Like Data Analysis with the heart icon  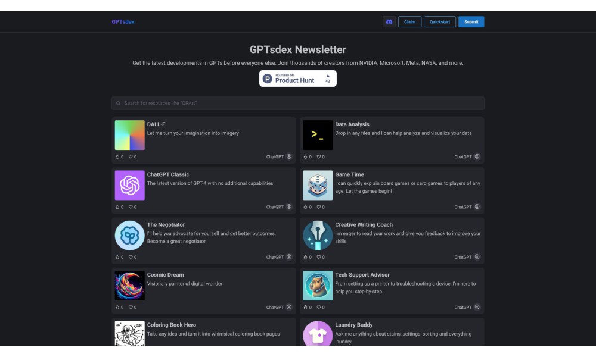(x=318, y=156)
